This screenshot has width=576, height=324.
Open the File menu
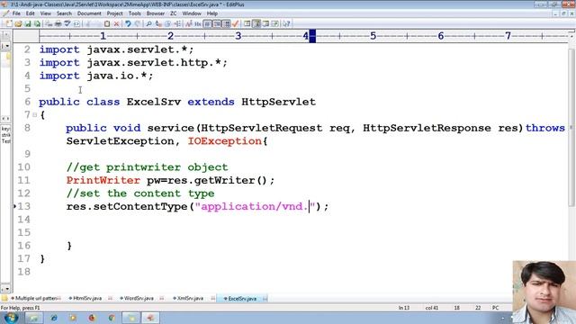(x=16, y=13)
